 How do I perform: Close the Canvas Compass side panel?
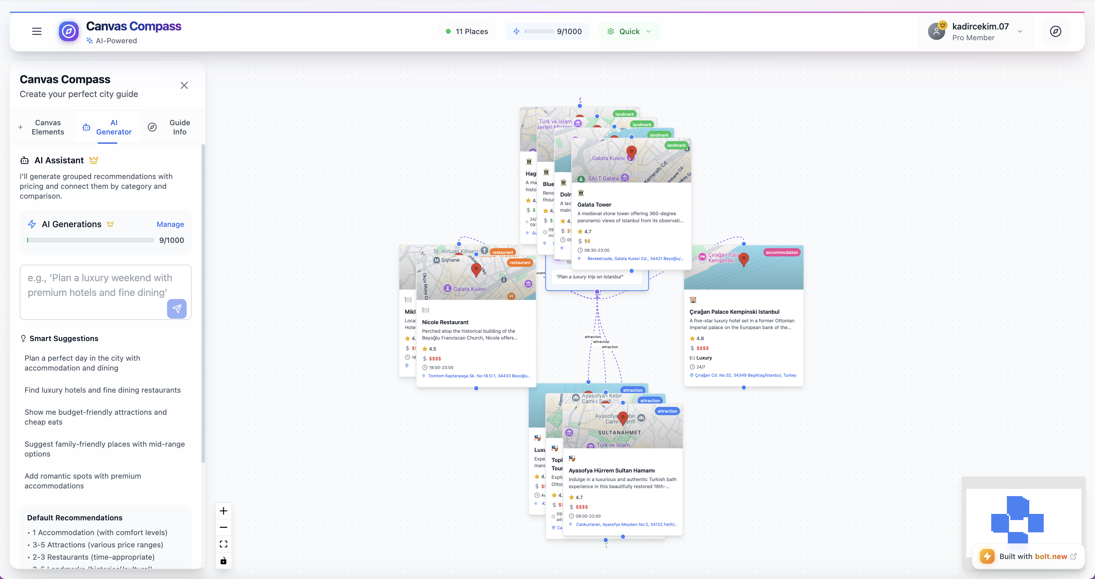point(184,85)
